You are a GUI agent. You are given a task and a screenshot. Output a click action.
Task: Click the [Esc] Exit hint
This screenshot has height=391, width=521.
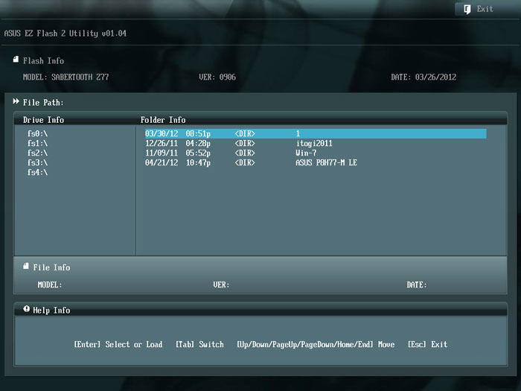[427, 344]
